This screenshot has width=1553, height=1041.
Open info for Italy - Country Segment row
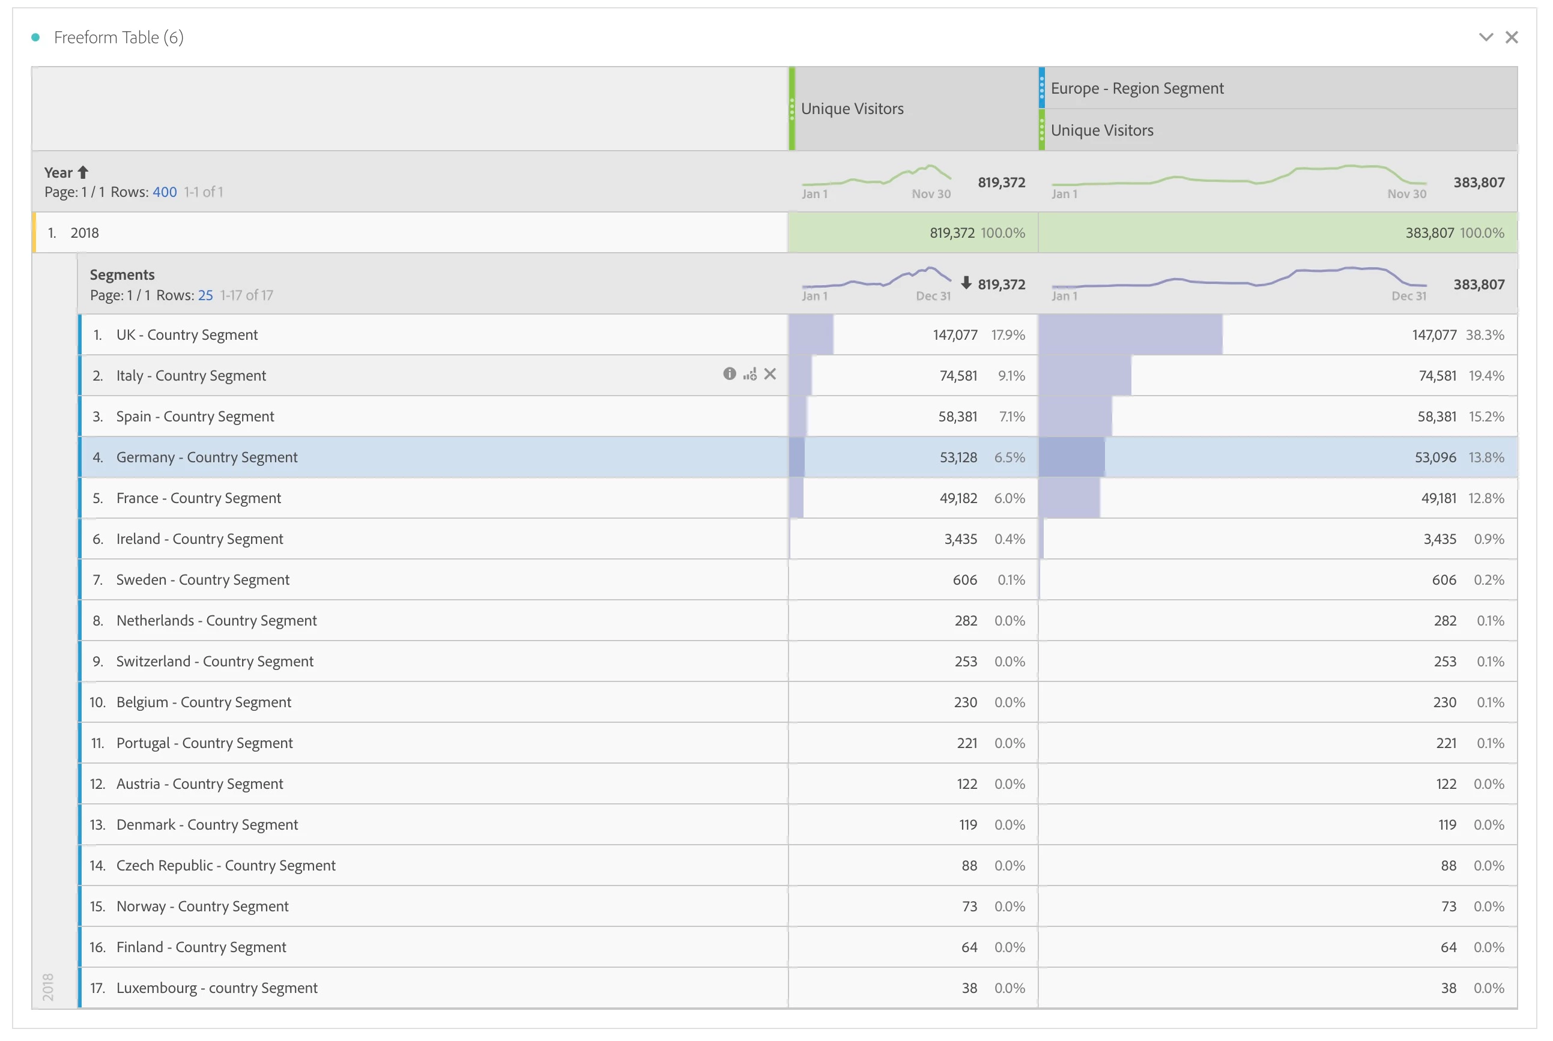[729, 374]
